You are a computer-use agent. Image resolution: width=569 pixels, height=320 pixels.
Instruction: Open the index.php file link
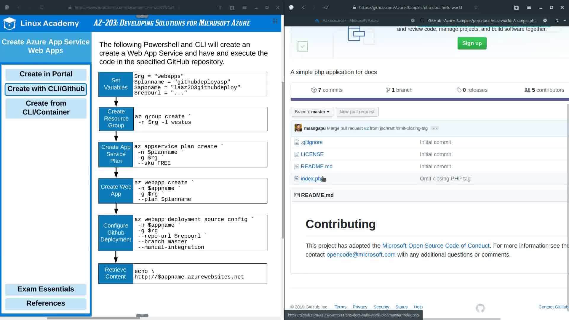click(311, 179)
